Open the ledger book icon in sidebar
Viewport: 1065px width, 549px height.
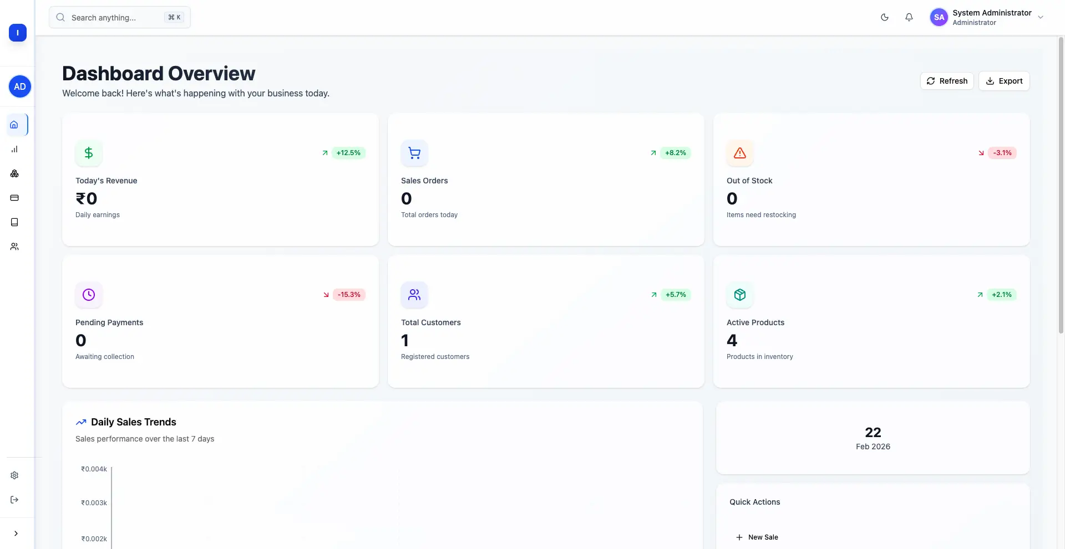click(x=14, y=222)
